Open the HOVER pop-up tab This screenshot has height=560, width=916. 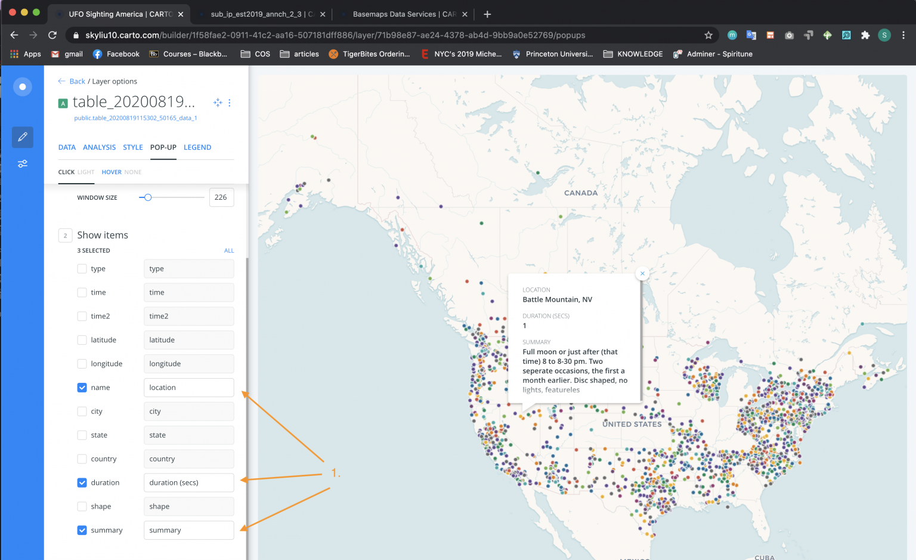coord(112,172)
